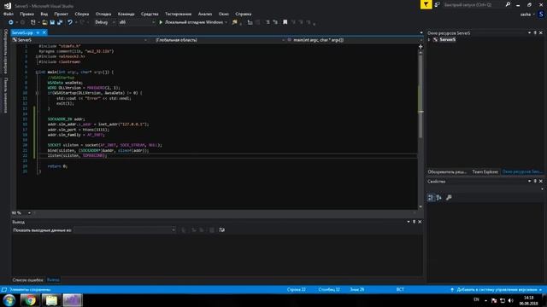Select categorized view icon in Properties
Viewport: 547px width, 307px height.
point(431,198)
